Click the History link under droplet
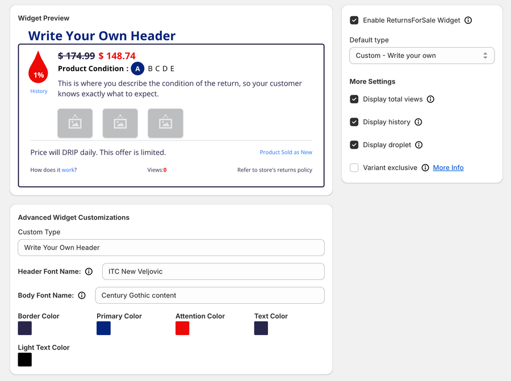This screenshot has width=511, height=381. [39, 91]
